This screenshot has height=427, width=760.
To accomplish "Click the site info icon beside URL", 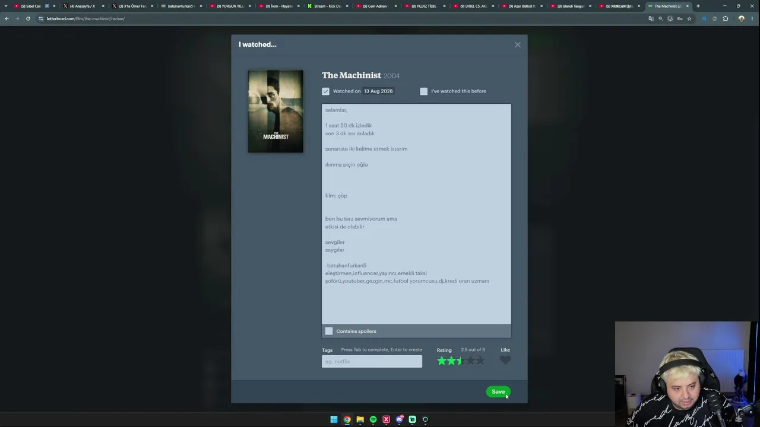I will [40, 18].
